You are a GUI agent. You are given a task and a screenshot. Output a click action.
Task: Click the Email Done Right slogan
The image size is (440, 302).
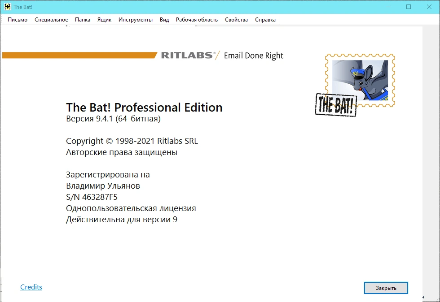[x=254, y=56]
